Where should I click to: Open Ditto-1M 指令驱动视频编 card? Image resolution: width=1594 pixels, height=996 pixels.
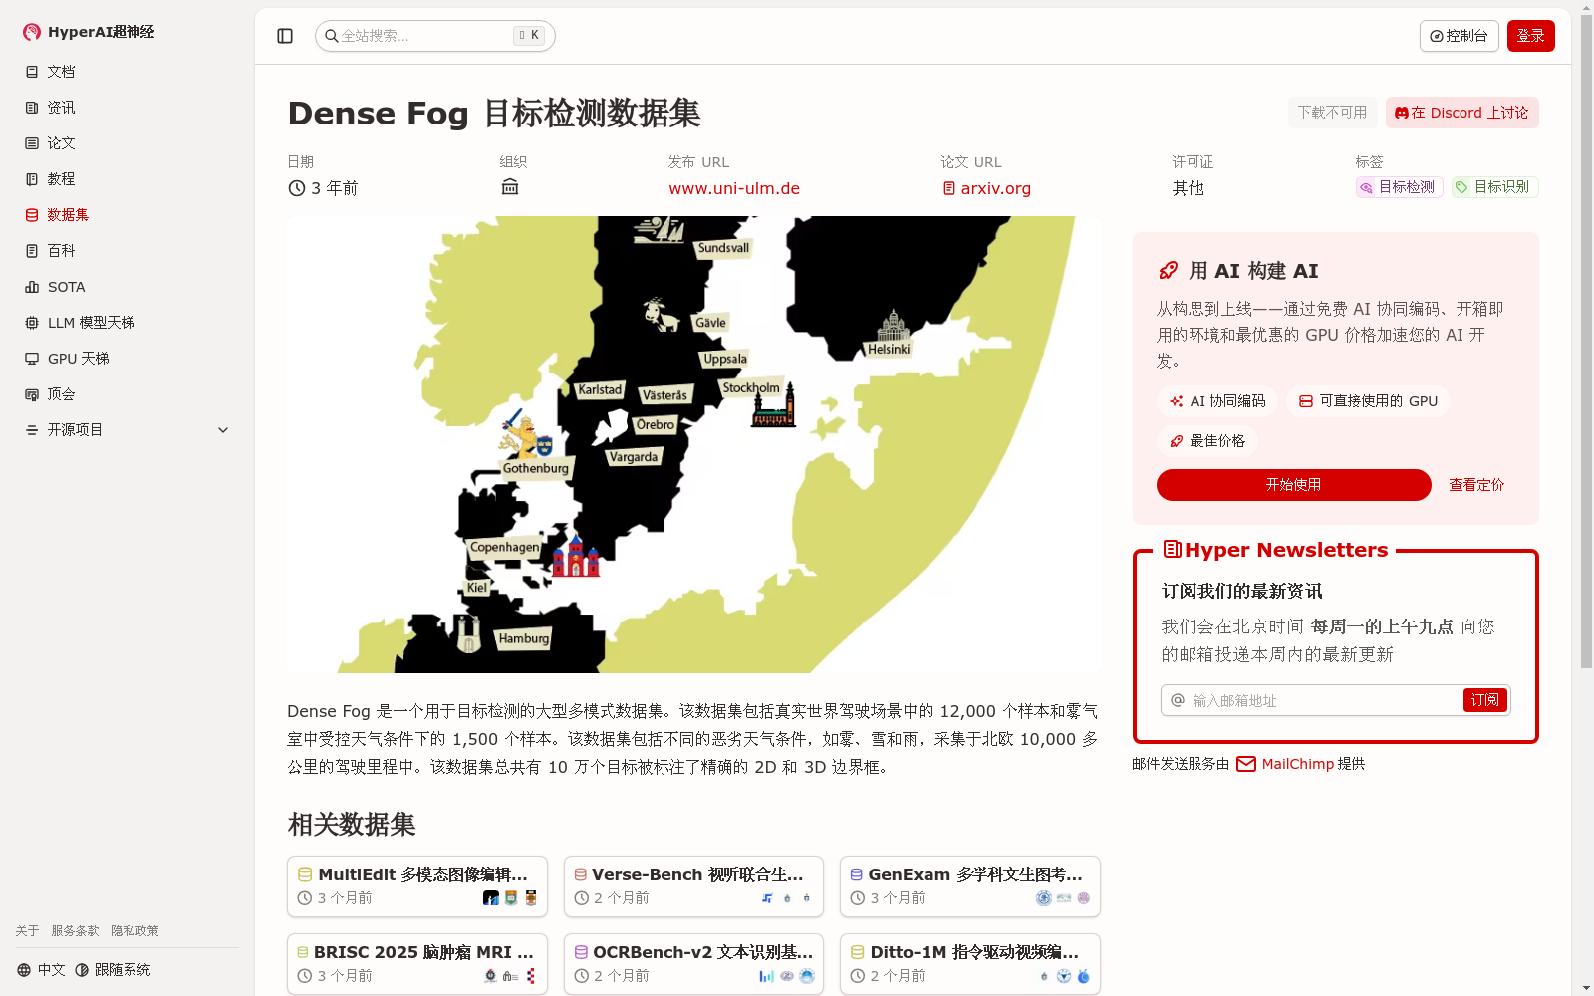click(x=970, y=964)
